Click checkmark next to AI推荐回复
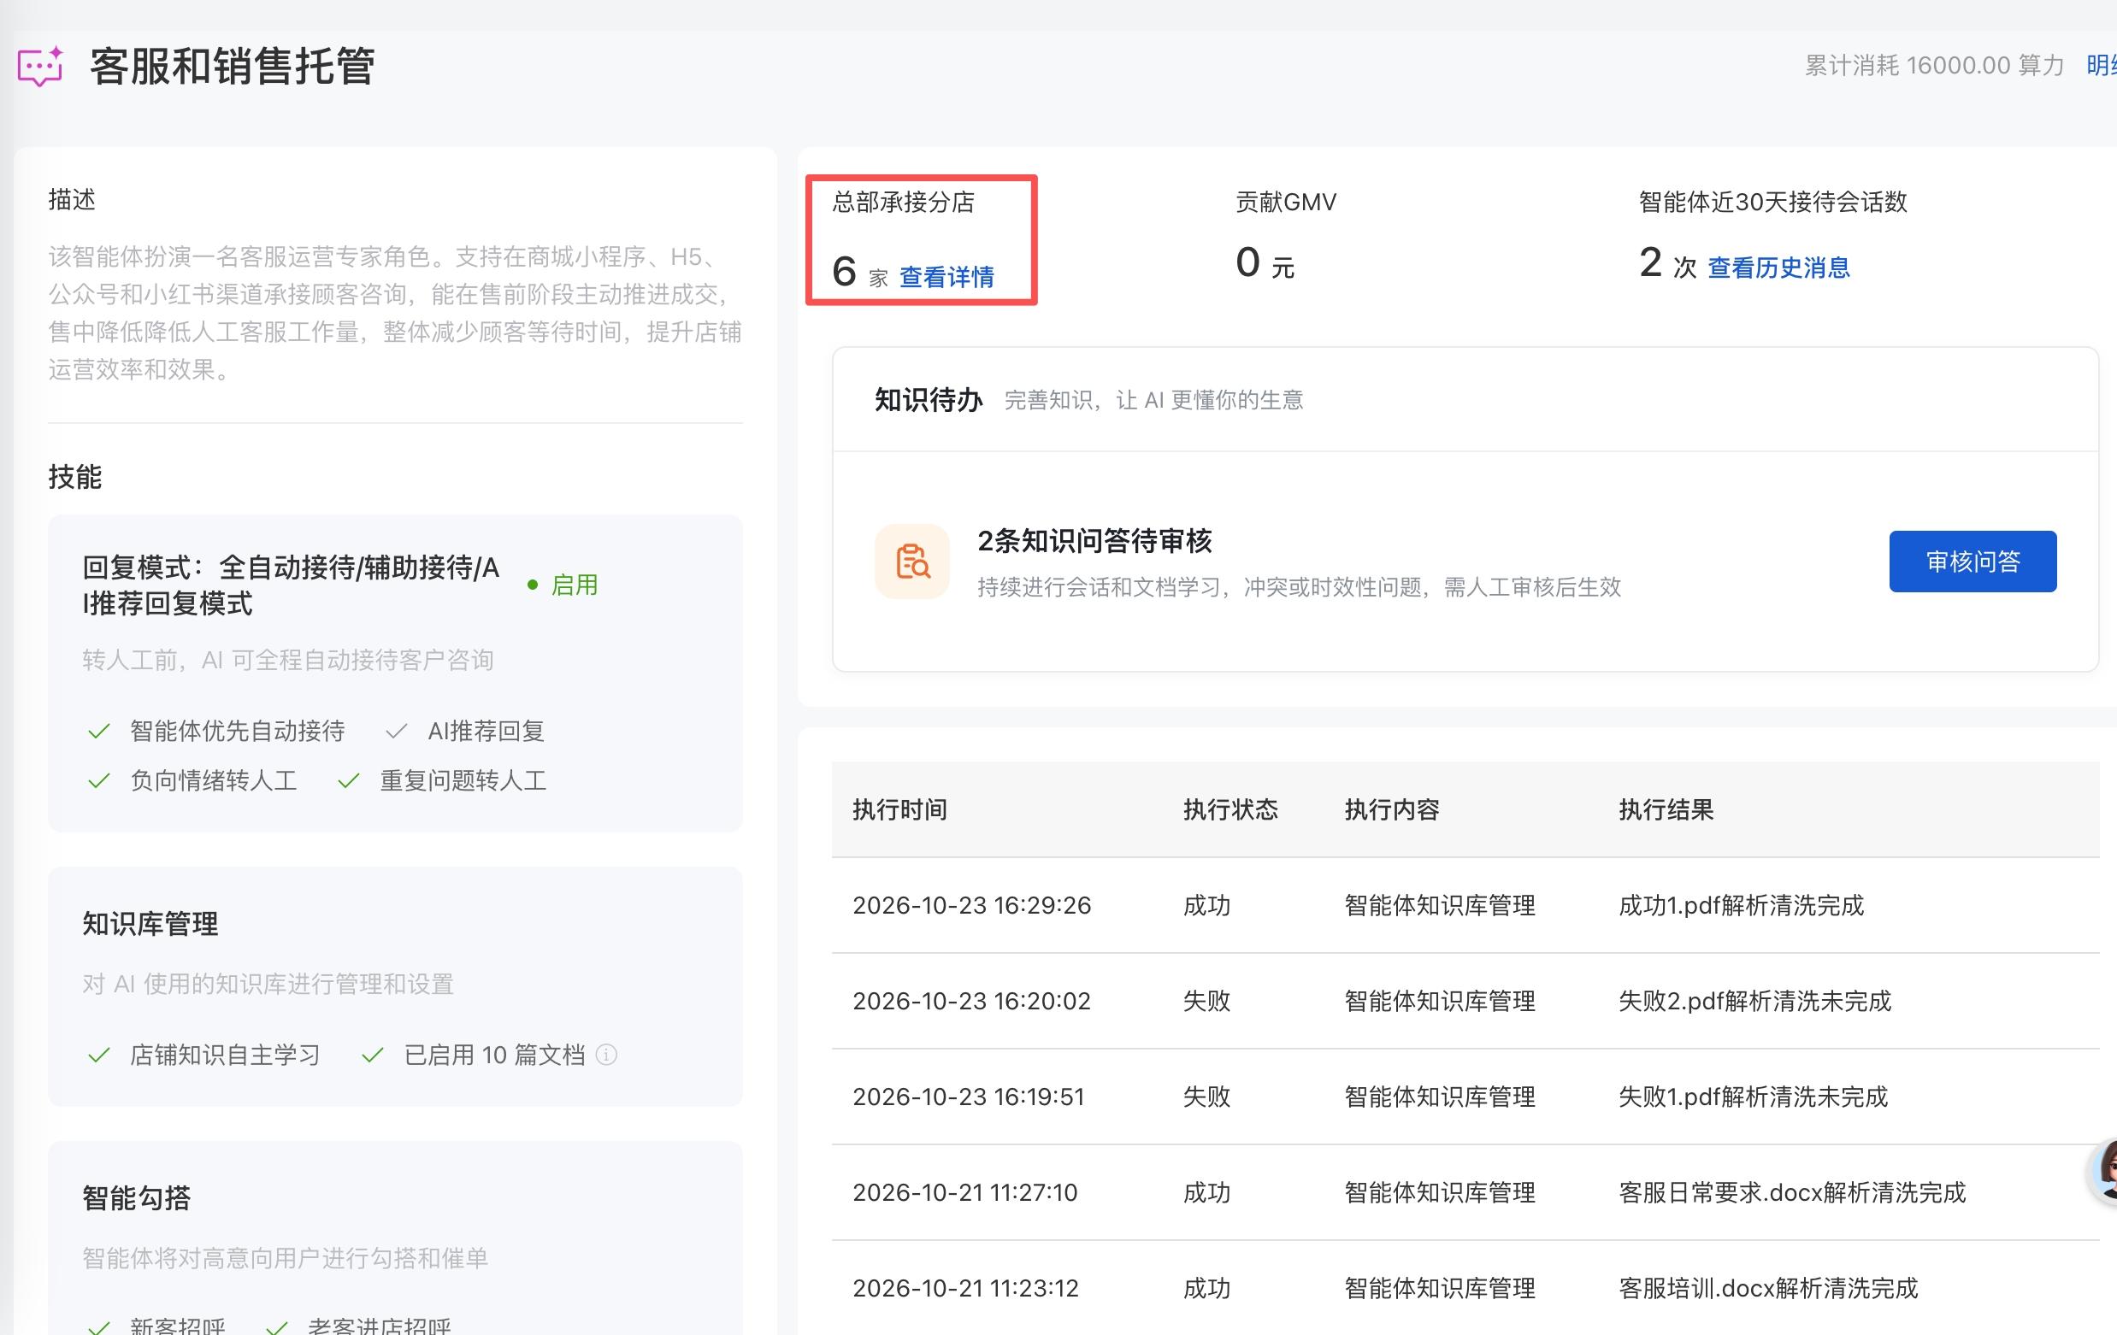The height and width of the screenshot is (1335, 2117). pos(397,732)
